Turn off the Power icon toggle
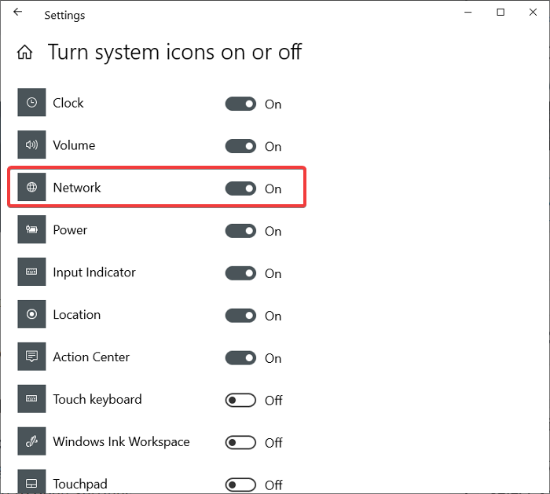 coord(240,231)
